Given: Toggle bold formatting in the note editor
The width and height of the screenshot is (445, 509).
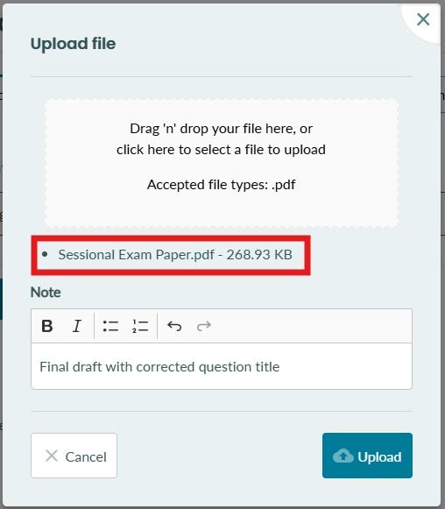Looking at the screenshot, I should (x=47, y=326).
